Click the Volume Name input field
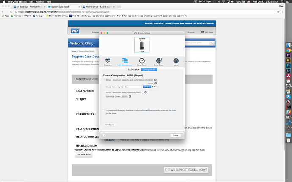 (129, 87)
